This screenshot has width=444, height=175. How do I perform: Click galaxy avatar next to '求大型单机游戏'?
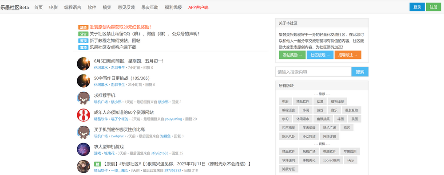coord(83,150)
